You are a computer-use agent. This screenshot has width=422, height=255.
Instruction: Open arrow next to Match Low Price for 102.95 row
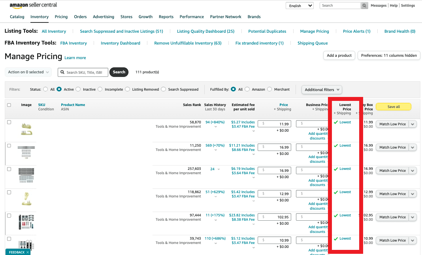tap(413, 217)
